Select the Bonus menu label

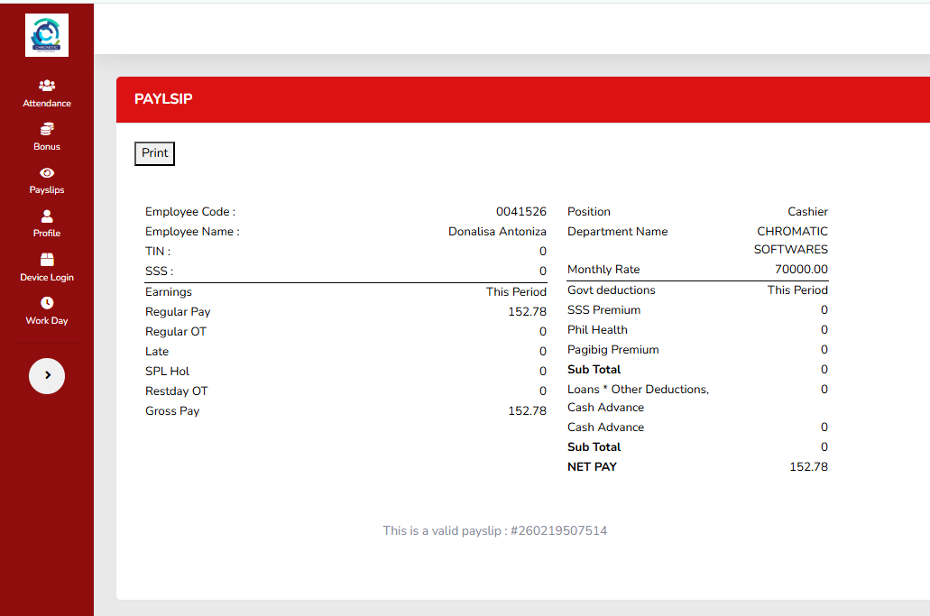[47, 146]
